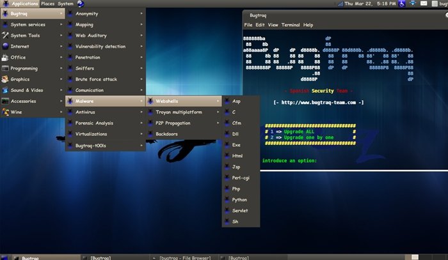This screenshot has width=448, height=260.
Task: Select Vulnerability detection menu entry
Action: coord(106,46)
